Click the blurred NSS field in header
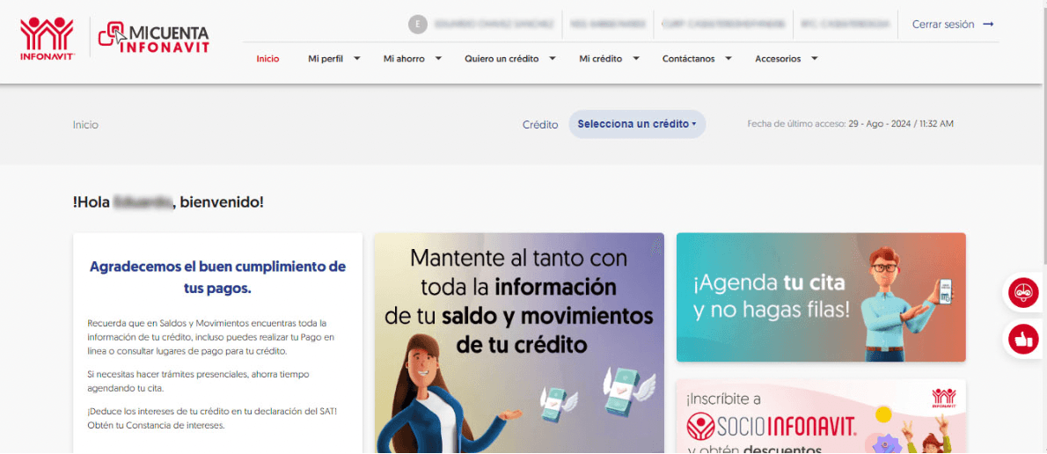Screen dimensions: 1047x454 click(x=608, y=25)
